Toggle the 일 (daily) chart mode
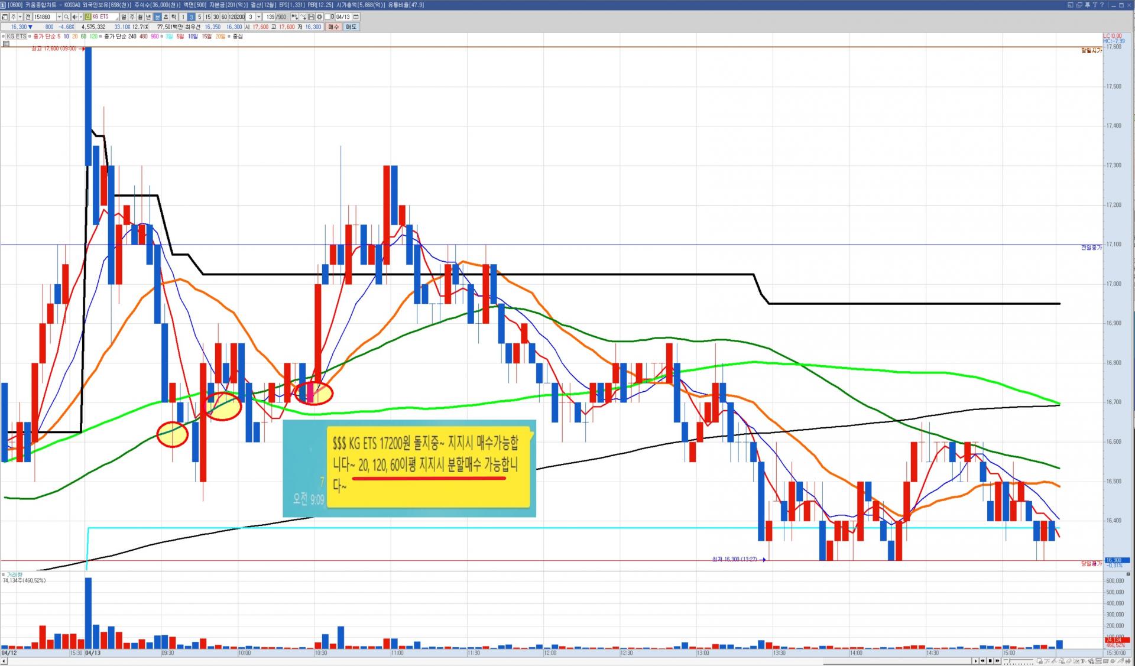 point(124,17)
